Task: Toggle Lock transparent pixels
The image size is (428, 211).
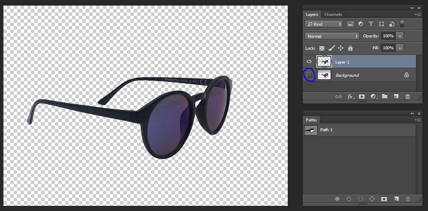Action: [x=322, y=48]
